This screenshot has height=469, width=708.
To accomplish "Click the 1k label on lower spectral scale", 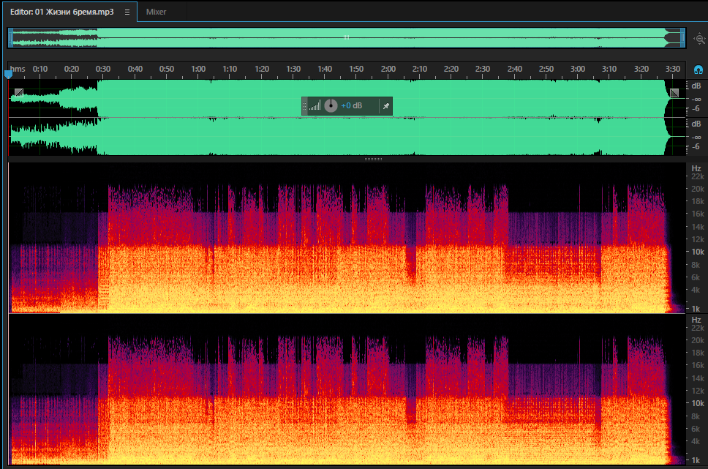I will (696, 460).
